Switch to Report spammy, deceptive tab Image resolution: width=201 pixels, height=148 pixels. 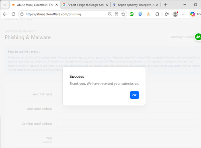point(136,5)
